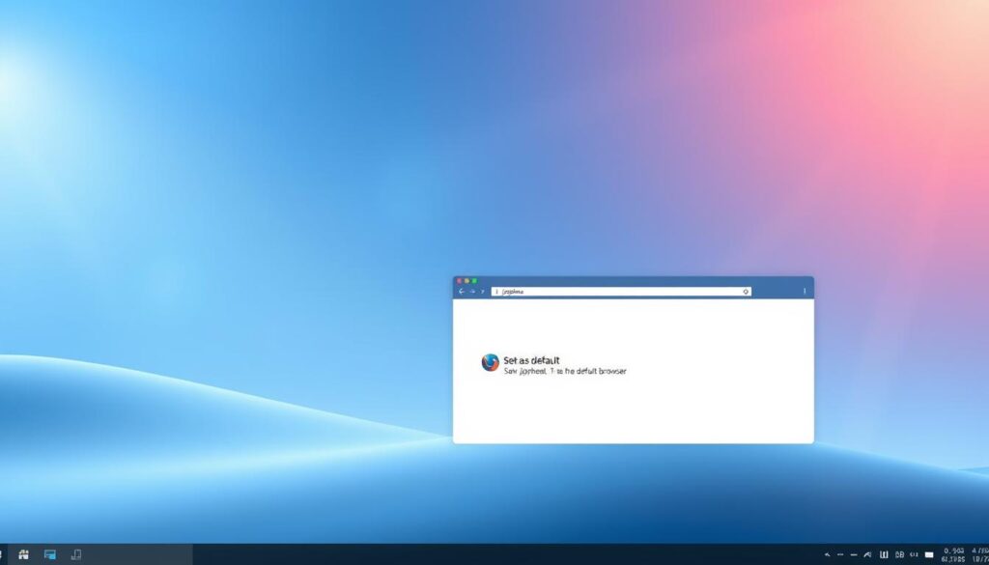989x565 pixels.
Task: Open the clock in the taskbar corner
Action: (x=966, y=554)
